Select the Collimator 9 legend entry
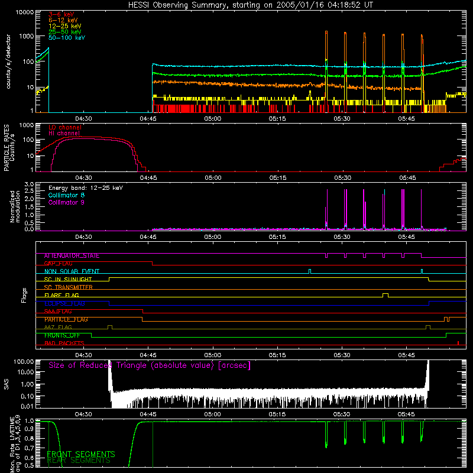Viewport: 473px width, 473px height. pyautogui.click(x=66, y=202)
